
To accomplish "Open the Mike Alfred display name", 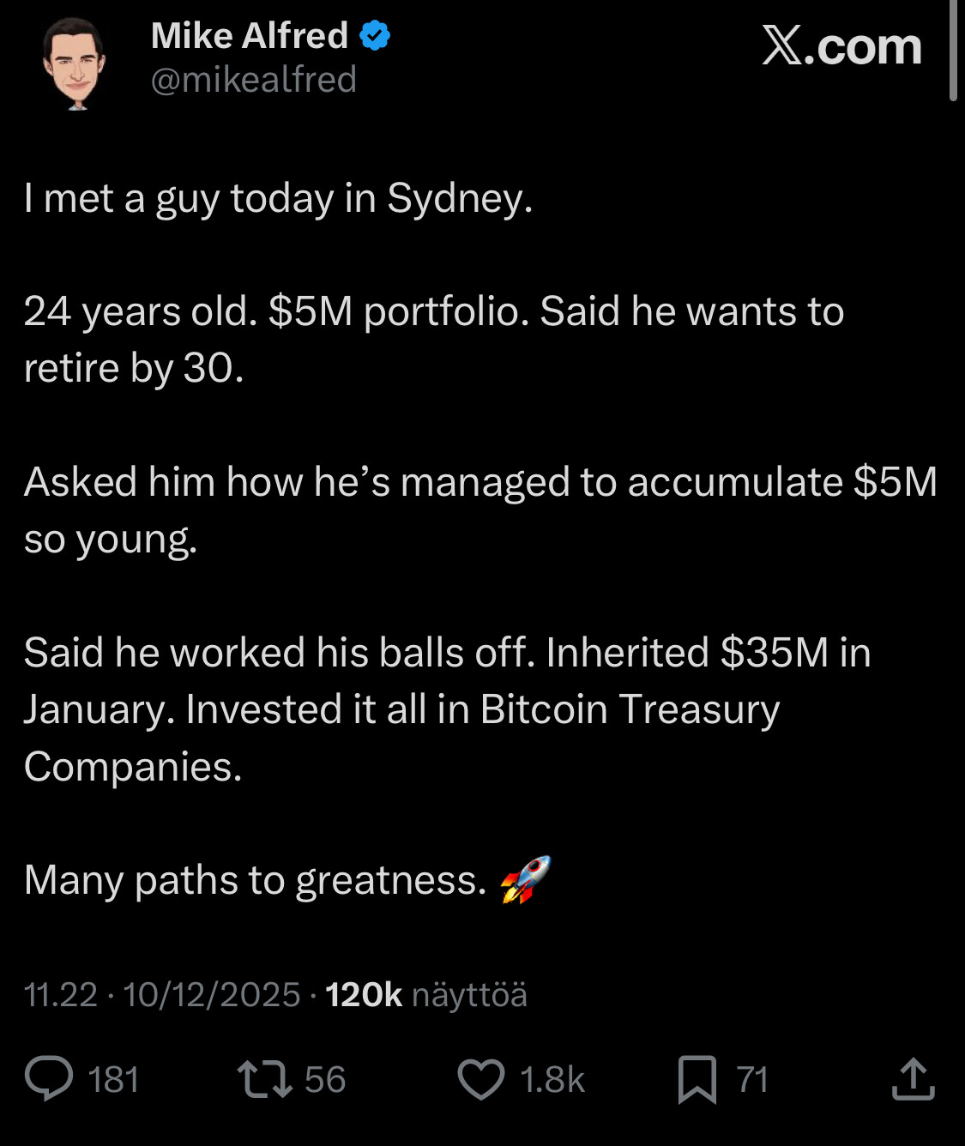I will pos(249,36).
